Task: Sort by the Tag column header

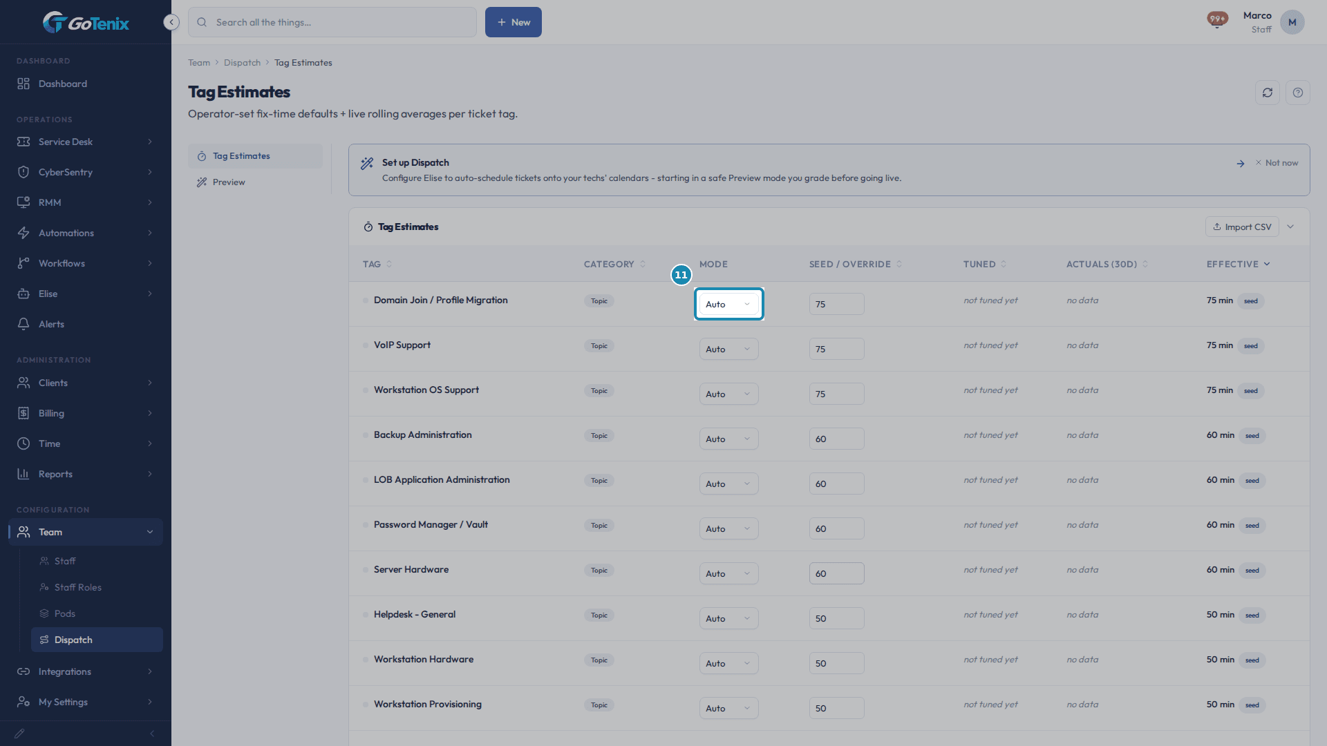Action: [377, 264]
